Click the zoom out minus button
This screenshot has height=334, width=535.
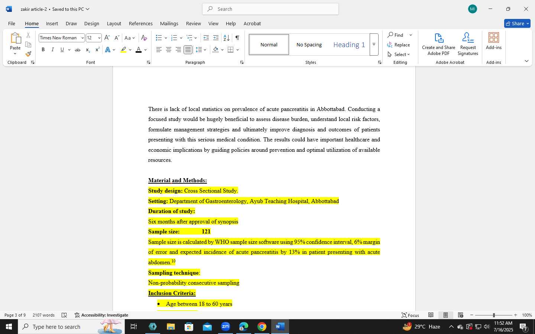point(472,315)
